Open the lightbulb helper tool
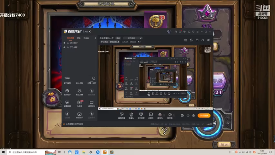The image size is (275, 155). click(x=79, y=115)
